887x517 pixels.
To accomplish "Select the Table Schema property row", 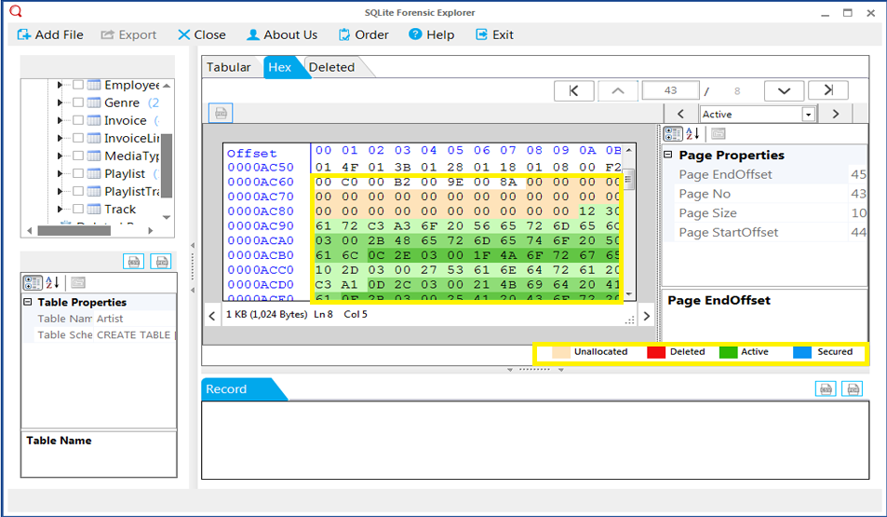I will click(x=99, y=334).
